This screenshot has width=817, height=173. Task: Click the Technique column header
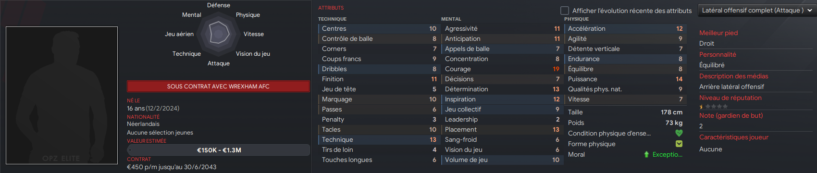coord(332,19)
